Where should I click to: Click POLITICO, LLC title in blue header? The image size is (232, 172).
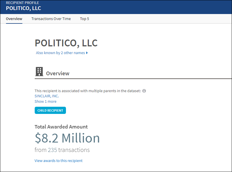[24, 8]
